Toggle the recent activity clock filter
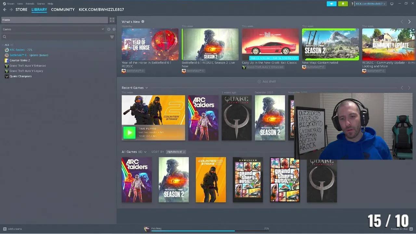 pos(109,29)
